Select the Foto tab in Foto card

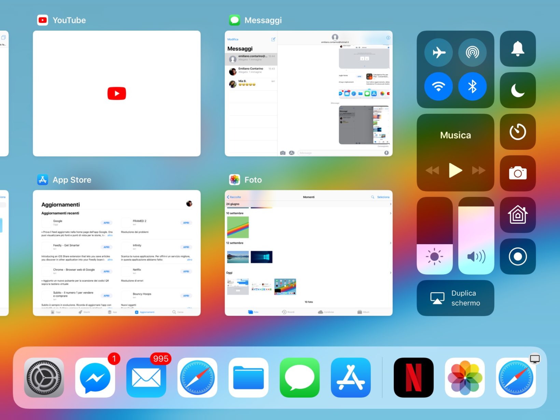(x=253, y=312)
